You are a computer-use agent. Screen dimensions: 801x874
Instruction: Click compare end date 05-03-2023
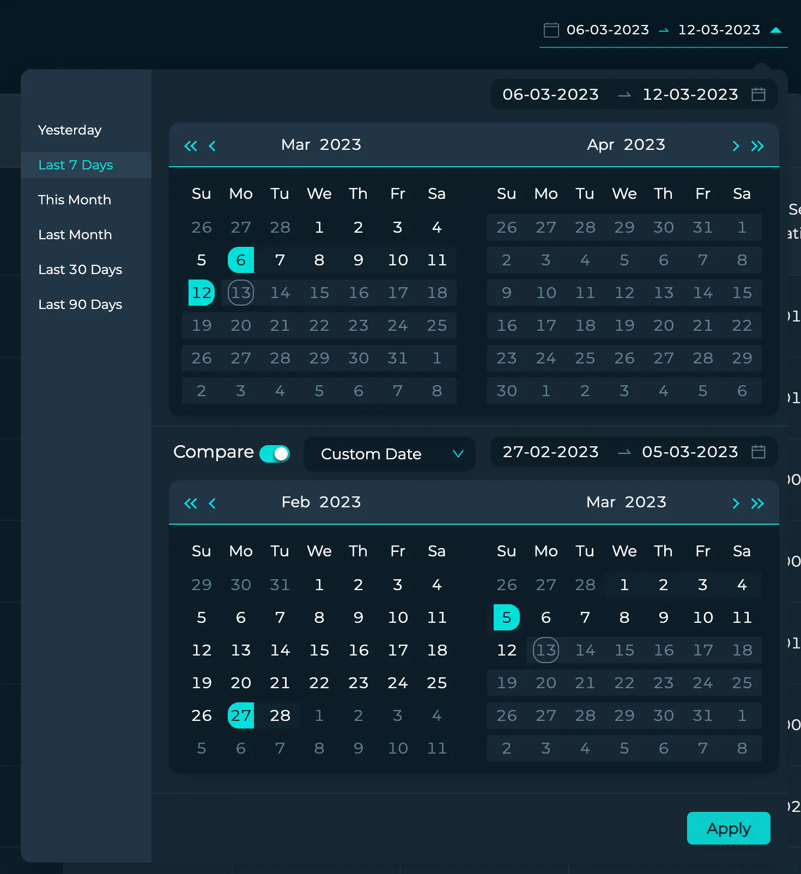(690, 452)
